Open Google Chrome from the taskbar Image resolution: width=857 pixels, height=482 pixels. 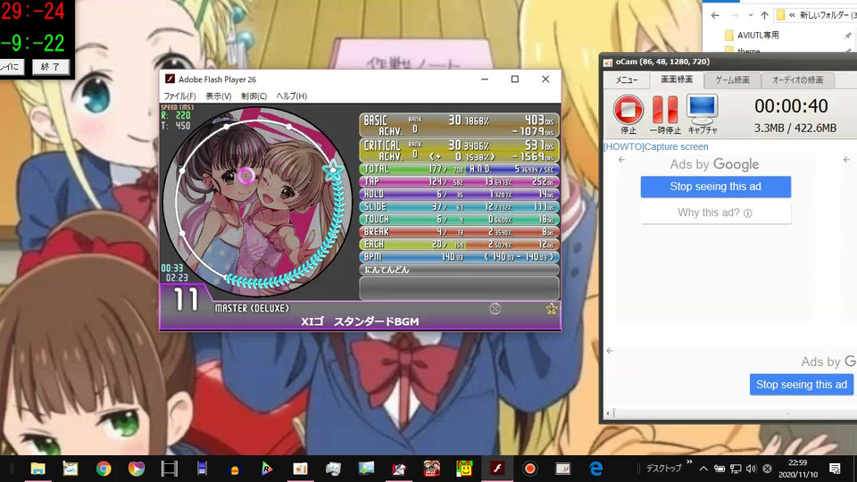tap(104, 469)
